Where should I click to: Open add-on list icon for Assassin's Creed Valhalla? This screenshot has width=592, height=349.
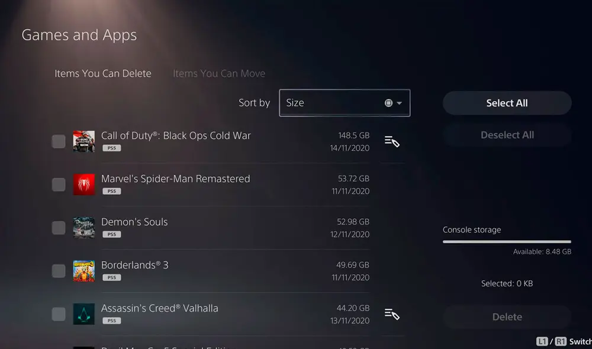pos(392,314)
